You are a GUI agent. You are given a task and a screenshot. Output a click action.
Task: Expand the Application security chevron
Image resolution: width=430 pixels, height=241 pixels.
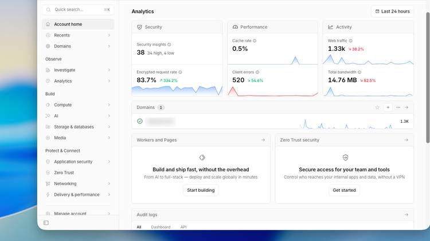(x=109, y=162)
